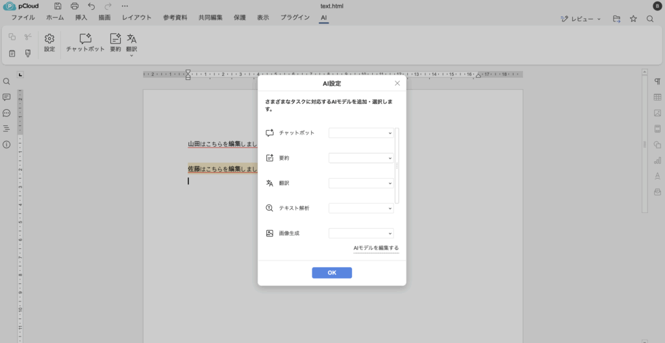Click the Cut scissors icon
The width and height of the screenshot is (665, 343).
click(28, 37)
